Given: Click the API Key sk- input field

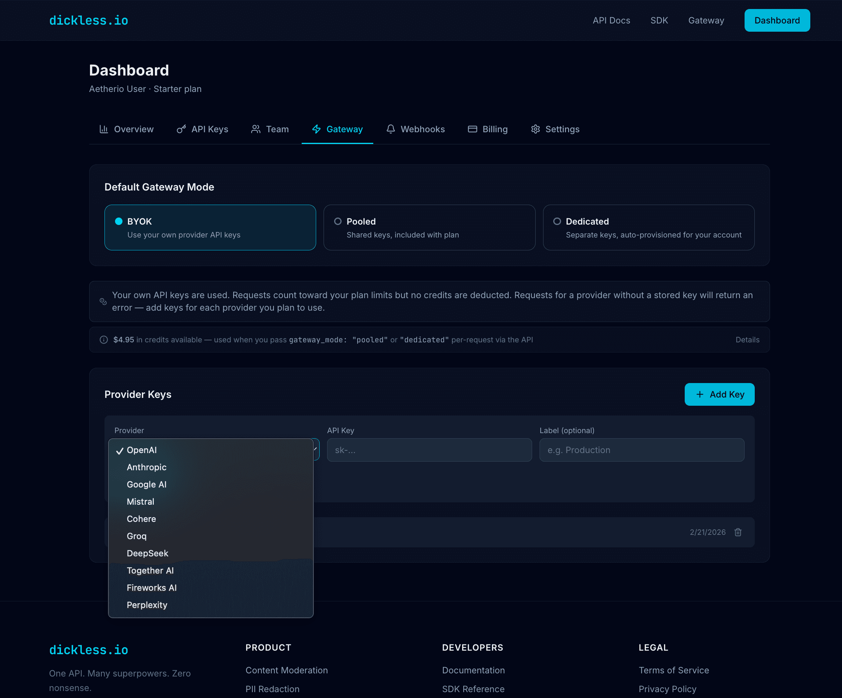Looking at the screenshot, I should (x=429, y=450).
